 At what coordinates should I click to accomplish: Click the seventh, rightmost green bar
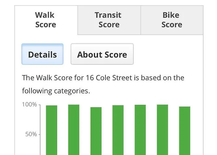click(184, 131)
